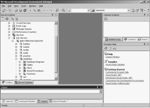Open the Visual Studio Walkthroughs link
Screen dimensions: 150x108
pos(117,84)
